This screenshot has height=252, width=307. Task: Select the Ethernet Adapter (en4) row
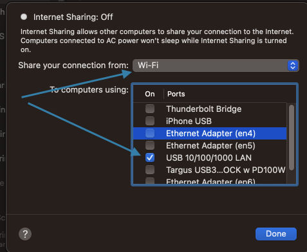pos(210,133)
